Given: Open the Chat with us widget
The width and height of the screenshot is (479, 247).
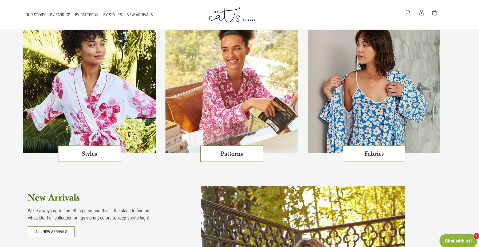Looking at the screenshot, I should pyautogui.click(x=458, y=241).
